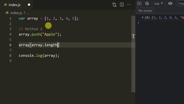Toggle the DevTools console sidebar
184x104 pixels.
[139, 3]
